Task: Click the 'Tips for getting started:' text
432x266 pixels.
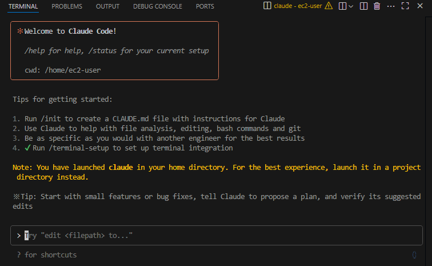Action: (x=62, y=100)
